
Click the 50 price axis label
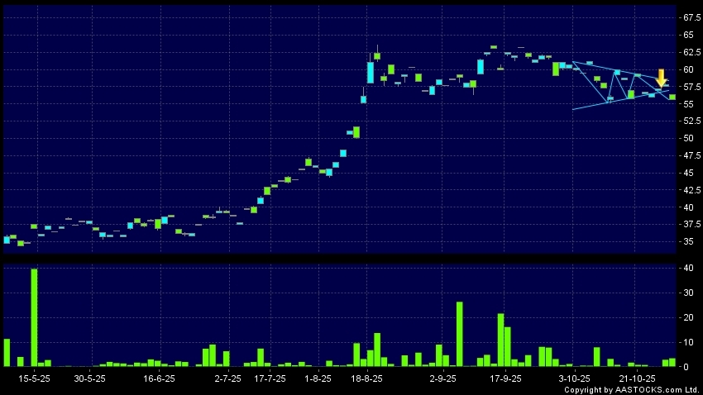[x=686, y=138]
